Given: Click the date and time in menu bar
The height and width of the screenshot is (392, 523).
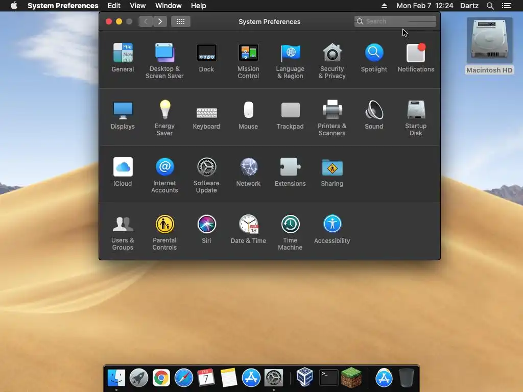Looking at the screenshot, I should (x=425, y=6).
